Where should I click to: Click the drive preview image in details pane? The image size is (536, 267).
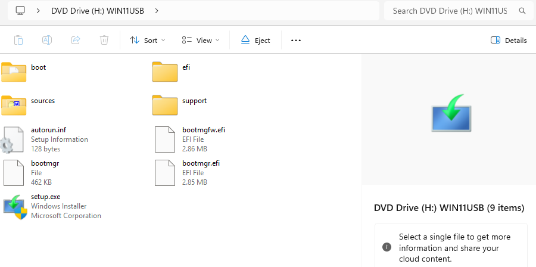pyautogui.click(x=451, y=113)
